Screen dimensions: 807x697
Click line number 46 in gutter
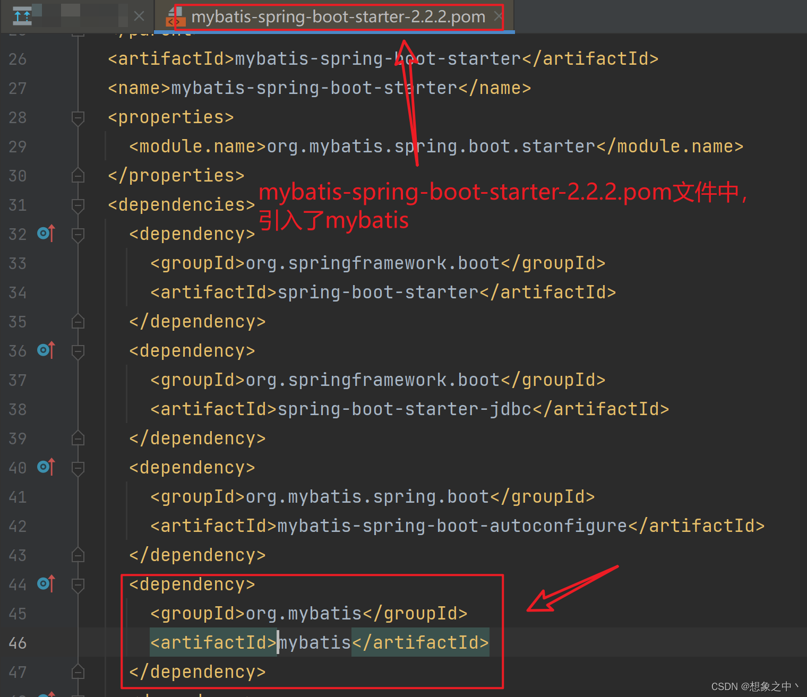coord(18,643)
